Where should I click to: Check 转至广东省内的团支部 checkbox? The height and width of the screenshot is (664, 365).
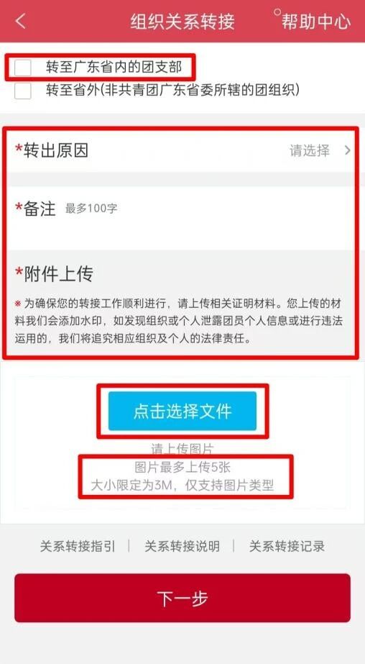(x=22, y=68)
